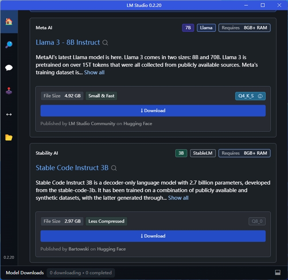Screen dimensions: 288x280
Task: Open the Stable Code Instruct 3B title link
Action: (72, 168)
